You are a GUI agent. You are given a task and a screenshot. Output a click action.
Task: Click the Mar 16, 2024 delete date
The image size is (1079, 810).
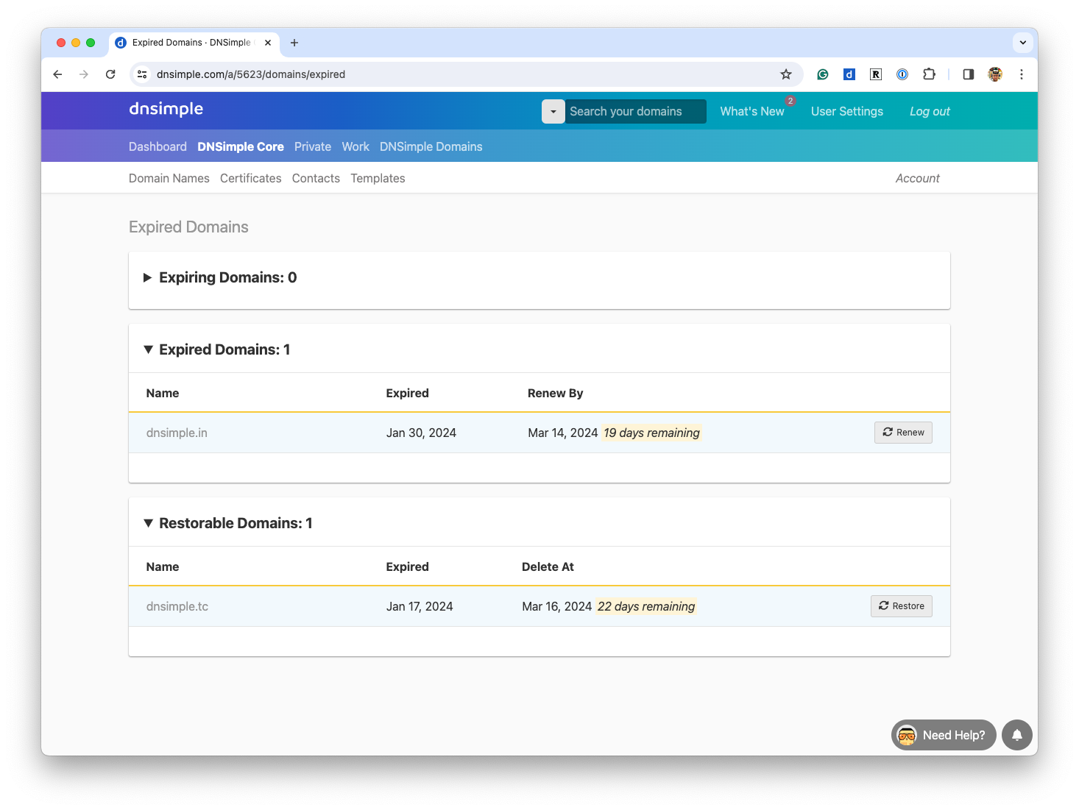click(x=557, y=606)
